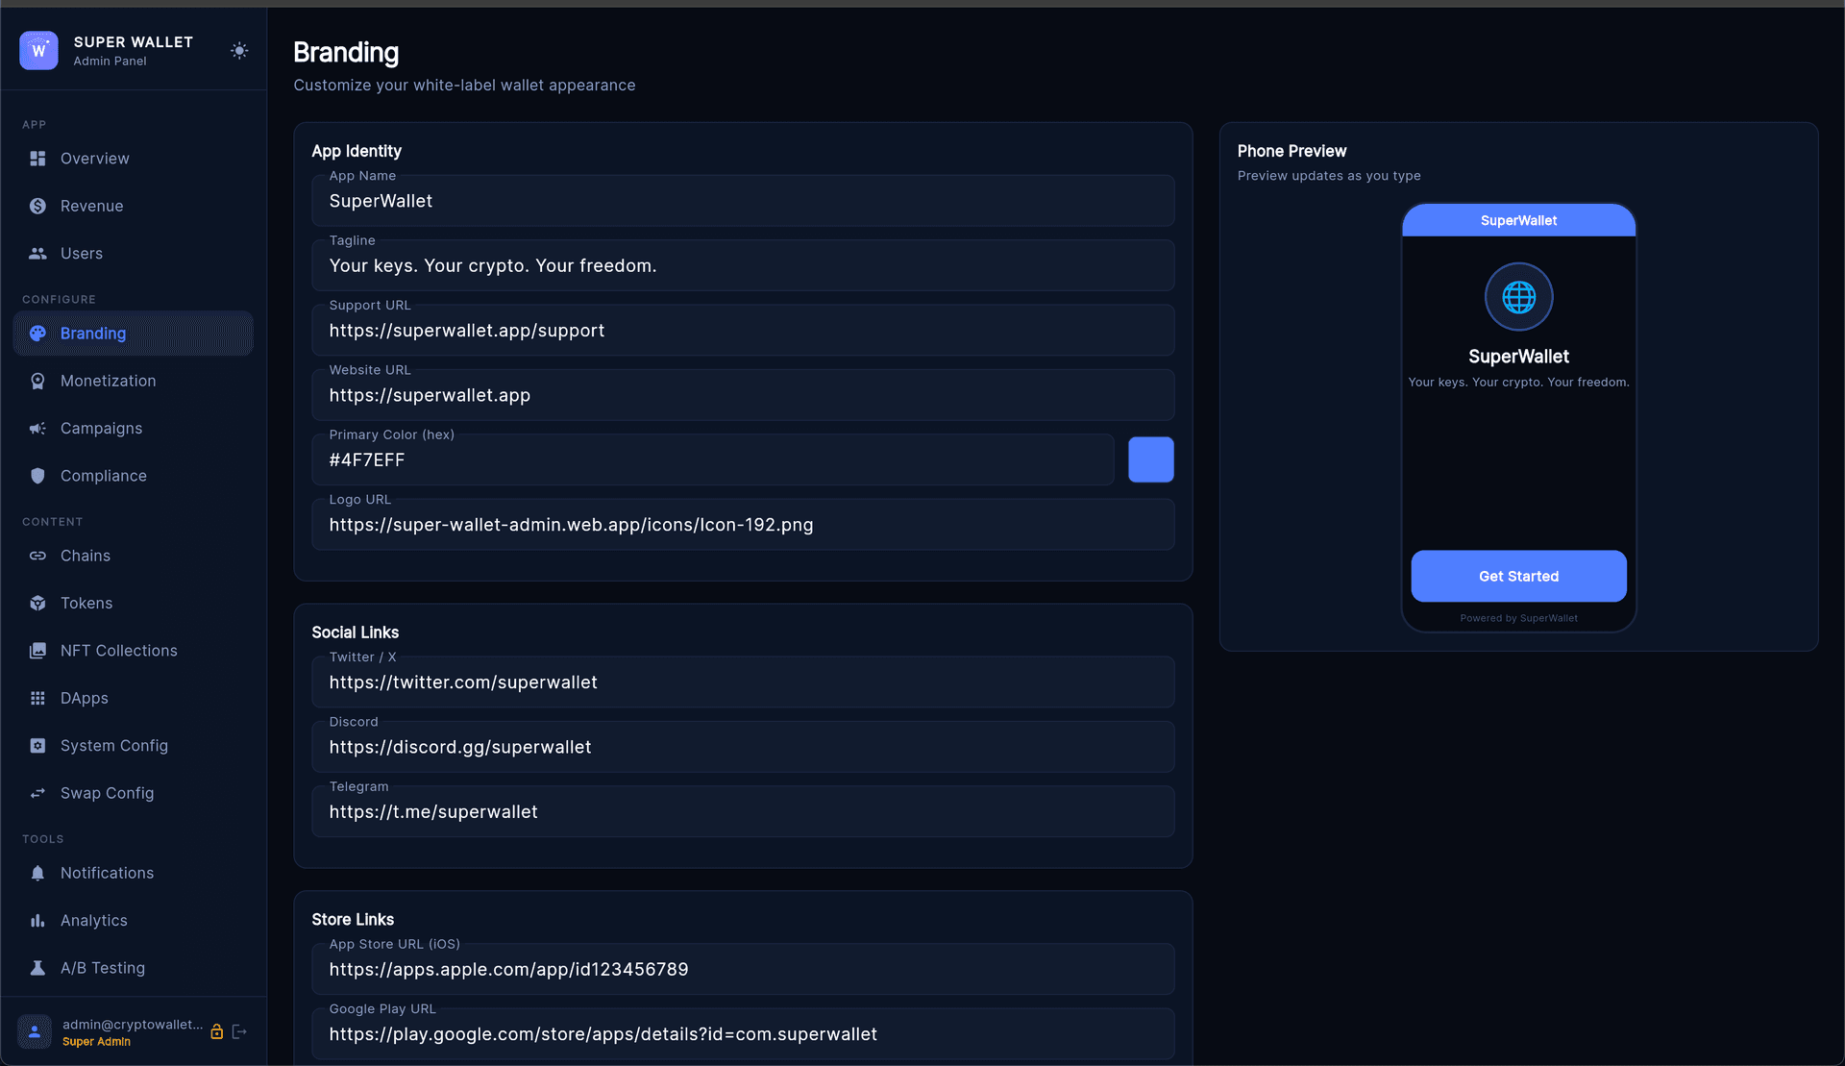Click the App Store URL (iOS) field

743,969
